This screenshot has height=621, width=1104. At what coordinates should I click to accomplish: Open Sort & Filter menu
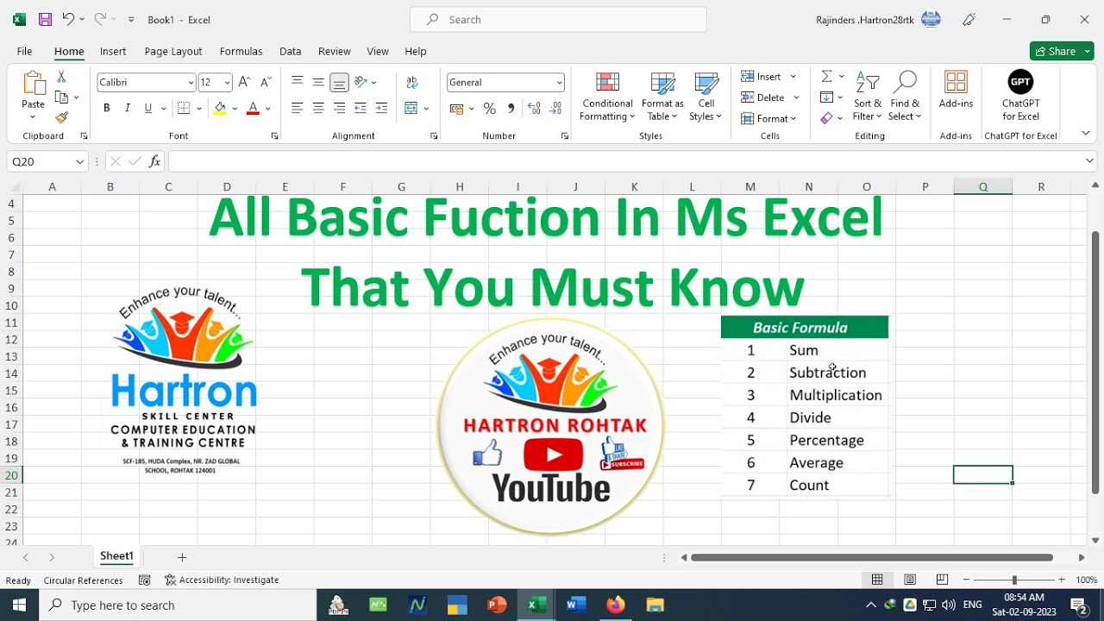click(x=867, y=96)
